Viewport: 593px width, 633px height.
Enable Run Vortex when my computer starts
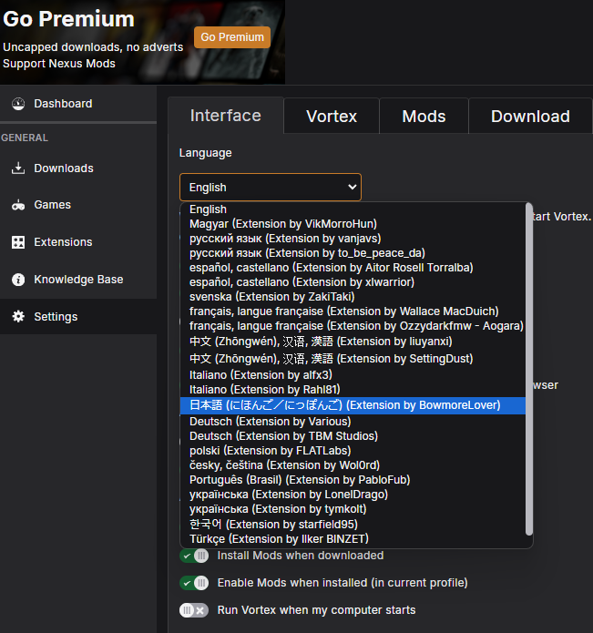(194, 610)
